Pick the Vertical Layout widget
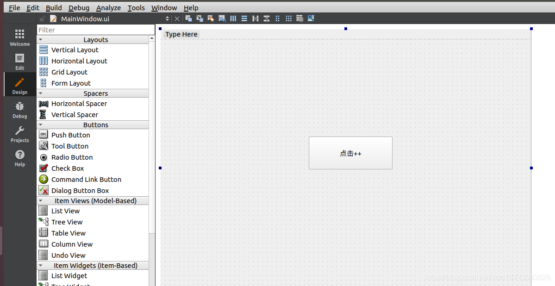 point(93,50)
